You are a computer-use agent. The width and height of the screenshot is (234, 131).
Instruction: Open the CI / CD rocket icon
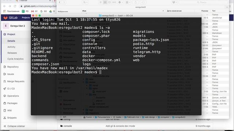click(5, 89)
